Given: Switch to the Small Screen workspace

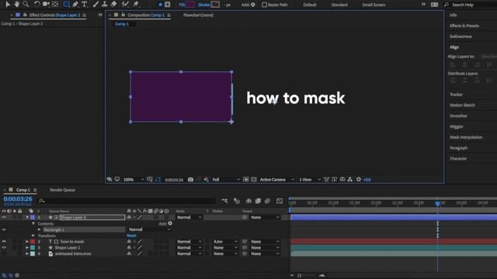Looking at the screenshot, I should [374, 5].
